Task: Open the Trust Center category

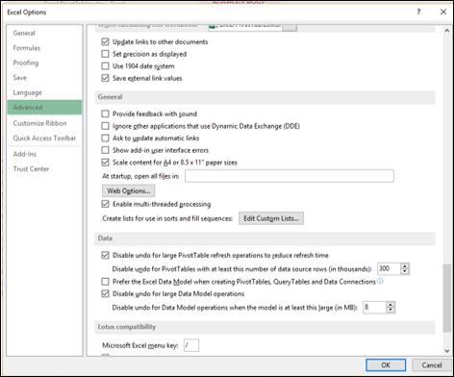Action: [31, 168]
